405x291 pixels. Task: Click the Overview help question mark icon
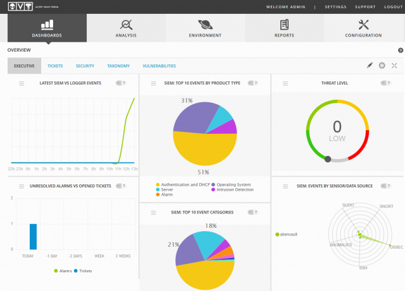pyautogui.click(x=401, y=50)
